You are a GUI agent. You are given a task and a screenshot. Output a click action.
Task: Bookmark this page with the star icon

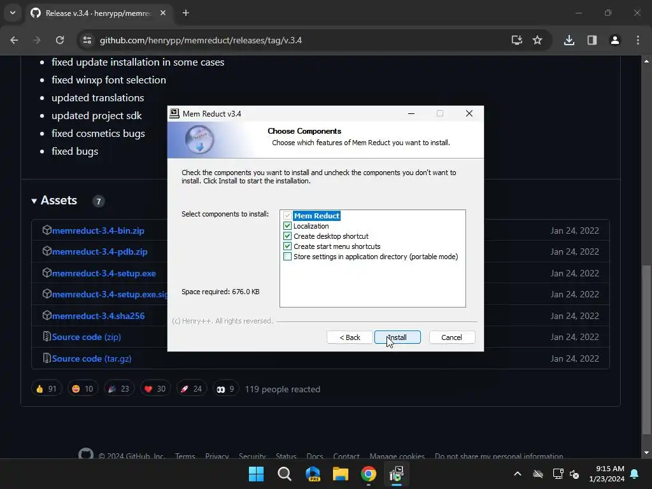[x=537, y=40]
